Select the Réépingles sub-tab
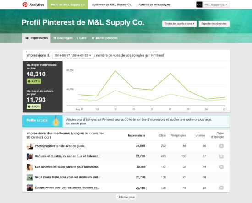The width and height of the screenshot is (252, 203). coord(63,38)
